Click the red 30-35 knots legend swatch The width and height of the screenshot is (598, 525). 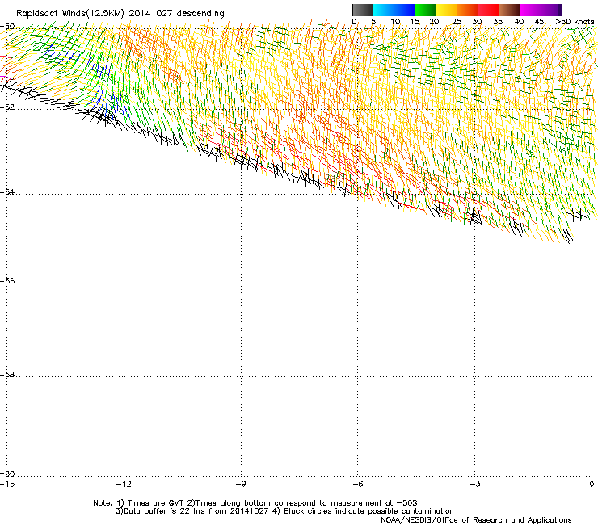point(488,10)
